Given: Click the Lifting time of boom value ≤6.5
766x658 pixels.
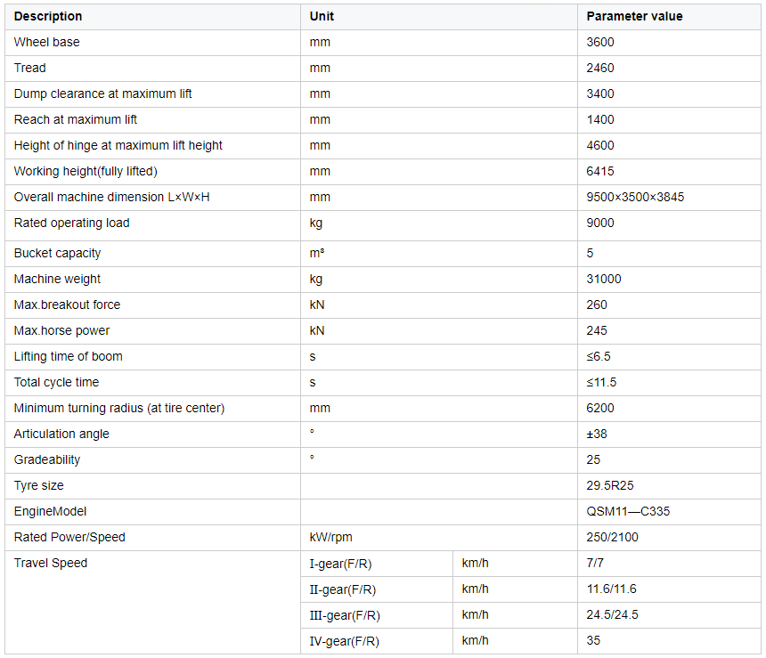Looking at the screenshot, I should (x=599, y=356).
